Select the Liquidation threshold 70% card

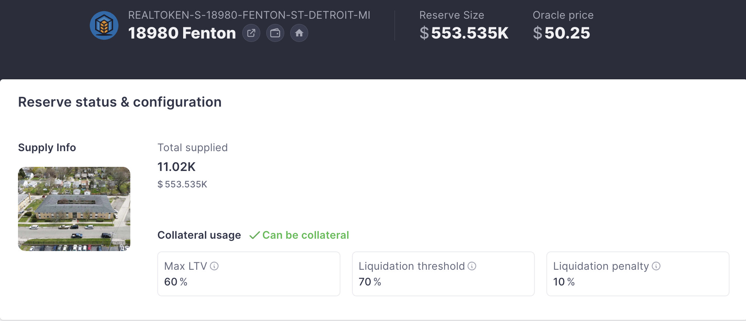pyautogui.click(x=443, y=274)
